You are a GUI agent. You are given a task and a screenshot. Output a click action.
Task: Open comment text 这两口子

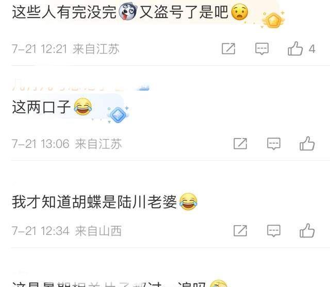tap(41, 107)
